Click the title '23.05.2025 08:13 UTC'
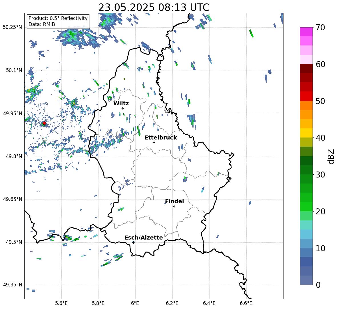Image resolution: width=338 pixels, height=309 pixels. coord(154,7)
